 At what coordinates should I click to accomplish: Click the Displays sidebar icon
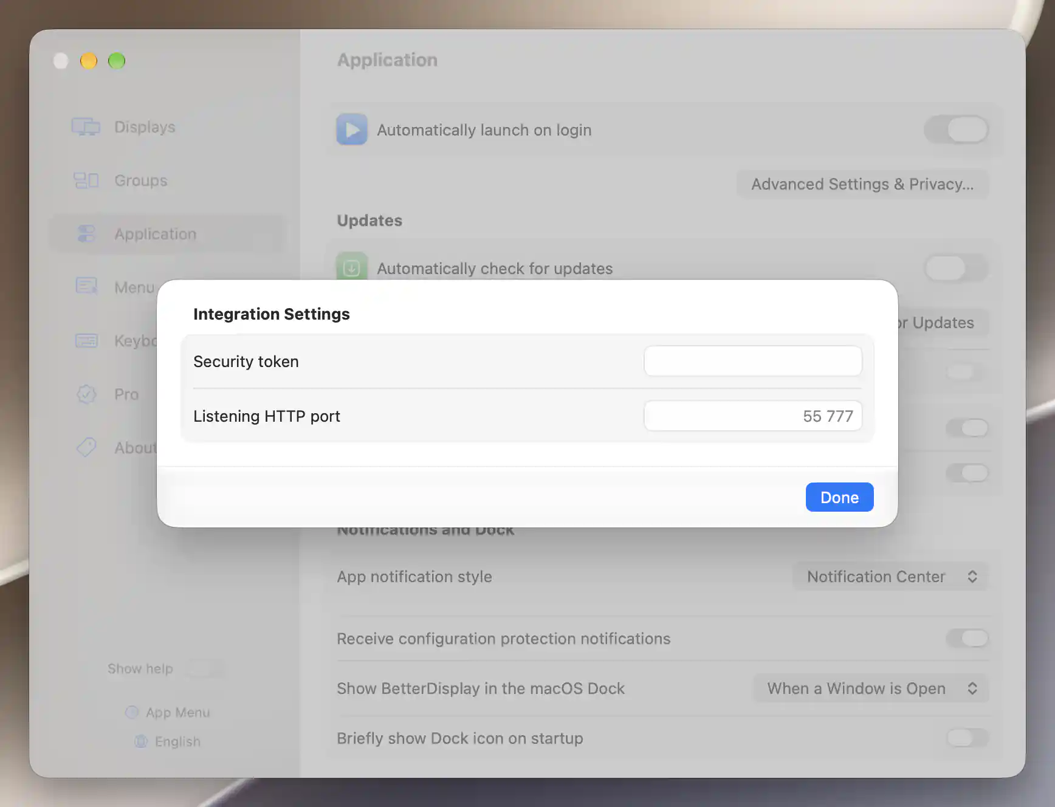(86, 127)
